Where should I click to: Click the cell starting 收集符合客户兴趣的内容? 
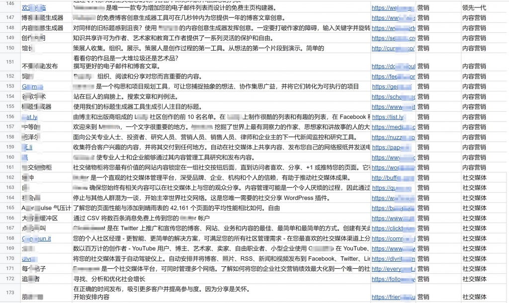point(221,148)
